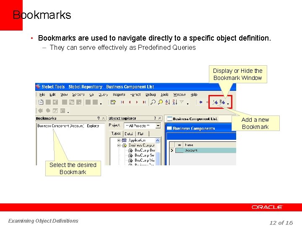302x226 pixels.
Task: Open the Project dropdown arrow
Action: pyautogui.click(x=158, y=126)
